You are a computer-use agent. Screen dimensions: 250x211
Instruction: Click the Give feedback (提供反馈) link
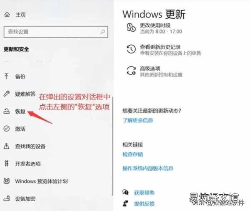[144, 203]
